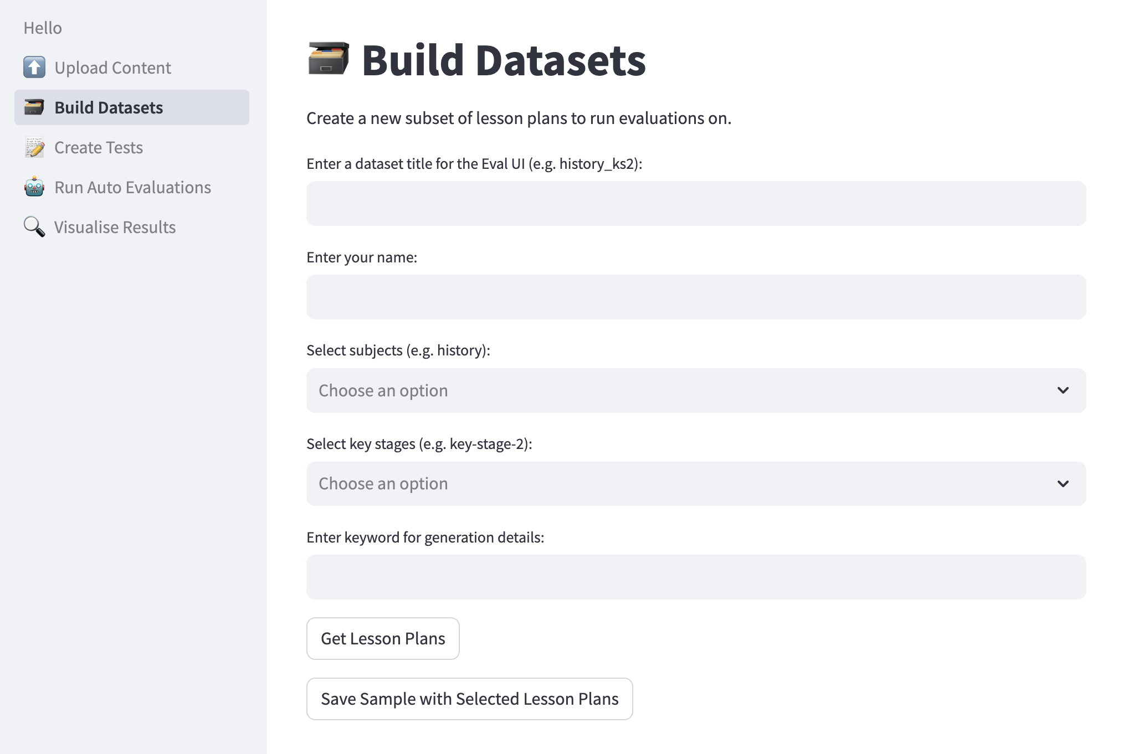The width and height of the screenshot is (1128, 754).
Task: Go to Upload Content page
Action: (x=113, y=68)
